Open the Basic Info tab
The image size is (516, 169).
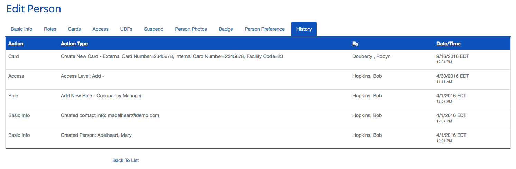(x=21, y=29)
